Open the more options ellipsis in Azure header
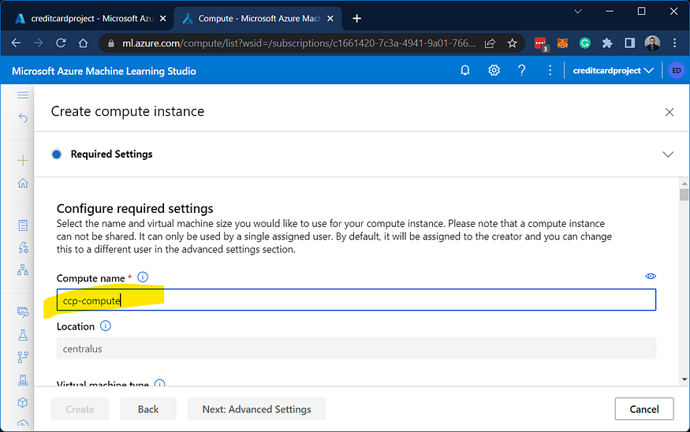The image size is (690, 432). [x=550, y=70]
